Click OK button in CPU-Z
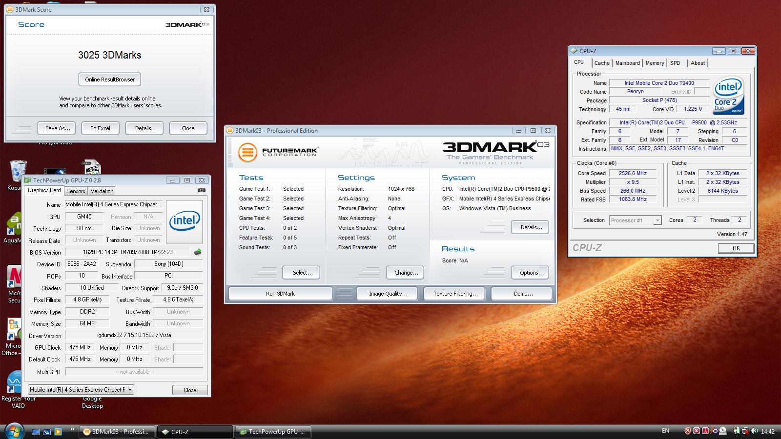Screen dimensions: 781x439 pyautogui.click(x=736, y=248)
